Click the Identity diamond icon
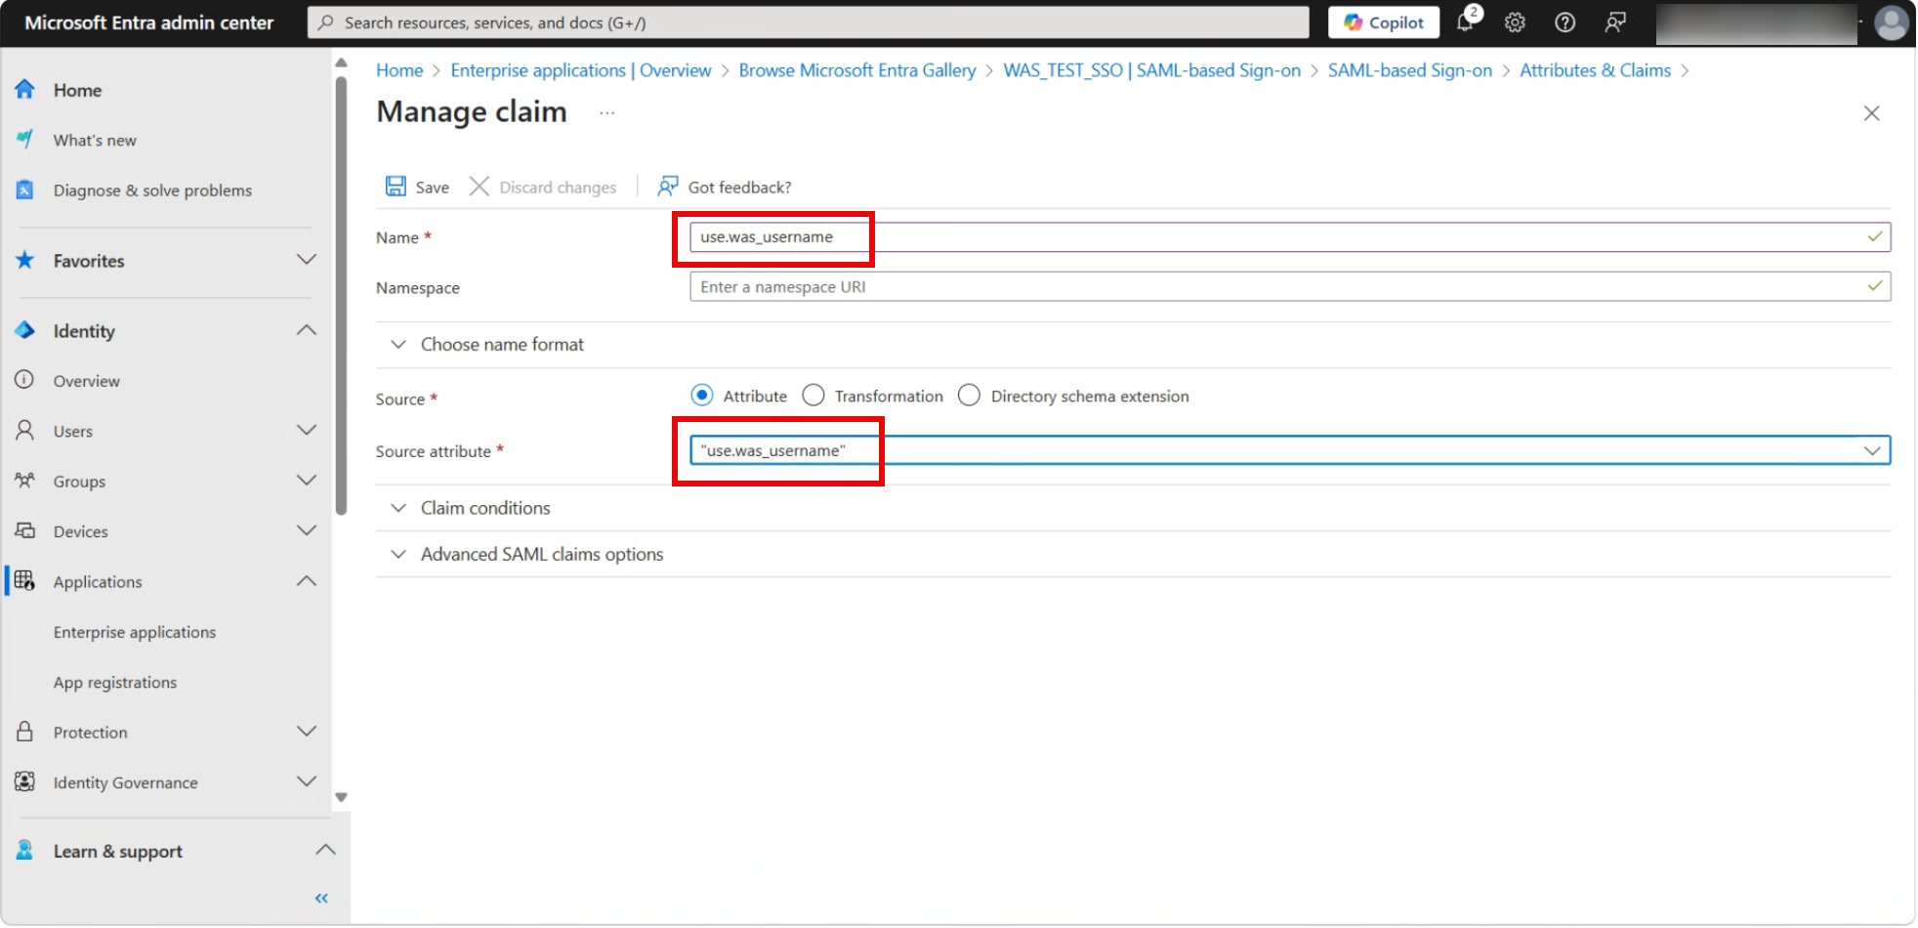 click(x=25, y=330)
